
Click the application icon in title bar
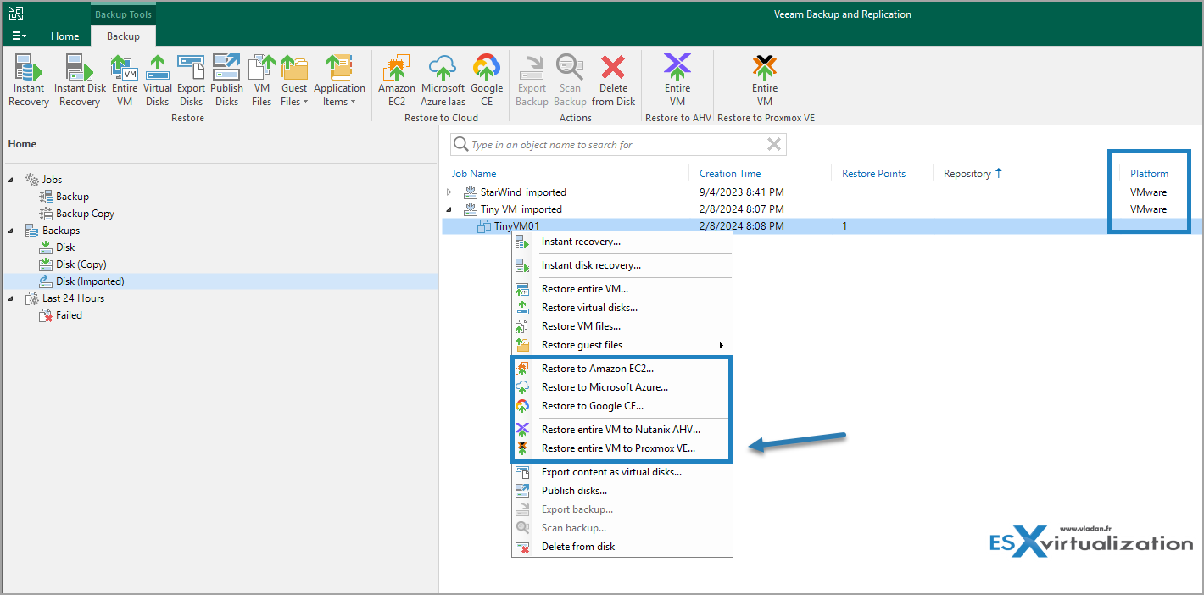click(x=16, y=13)
